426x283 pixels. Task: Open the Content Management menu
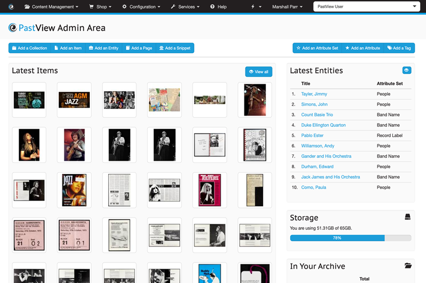(52, 6)
